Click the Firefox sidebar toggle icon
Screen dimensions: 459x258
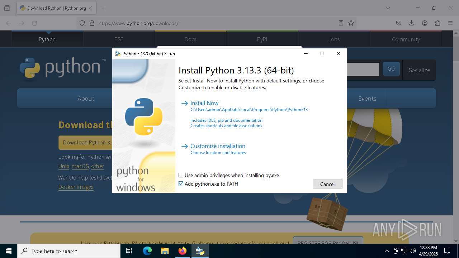pyautogui.click(x=7, y=8)
